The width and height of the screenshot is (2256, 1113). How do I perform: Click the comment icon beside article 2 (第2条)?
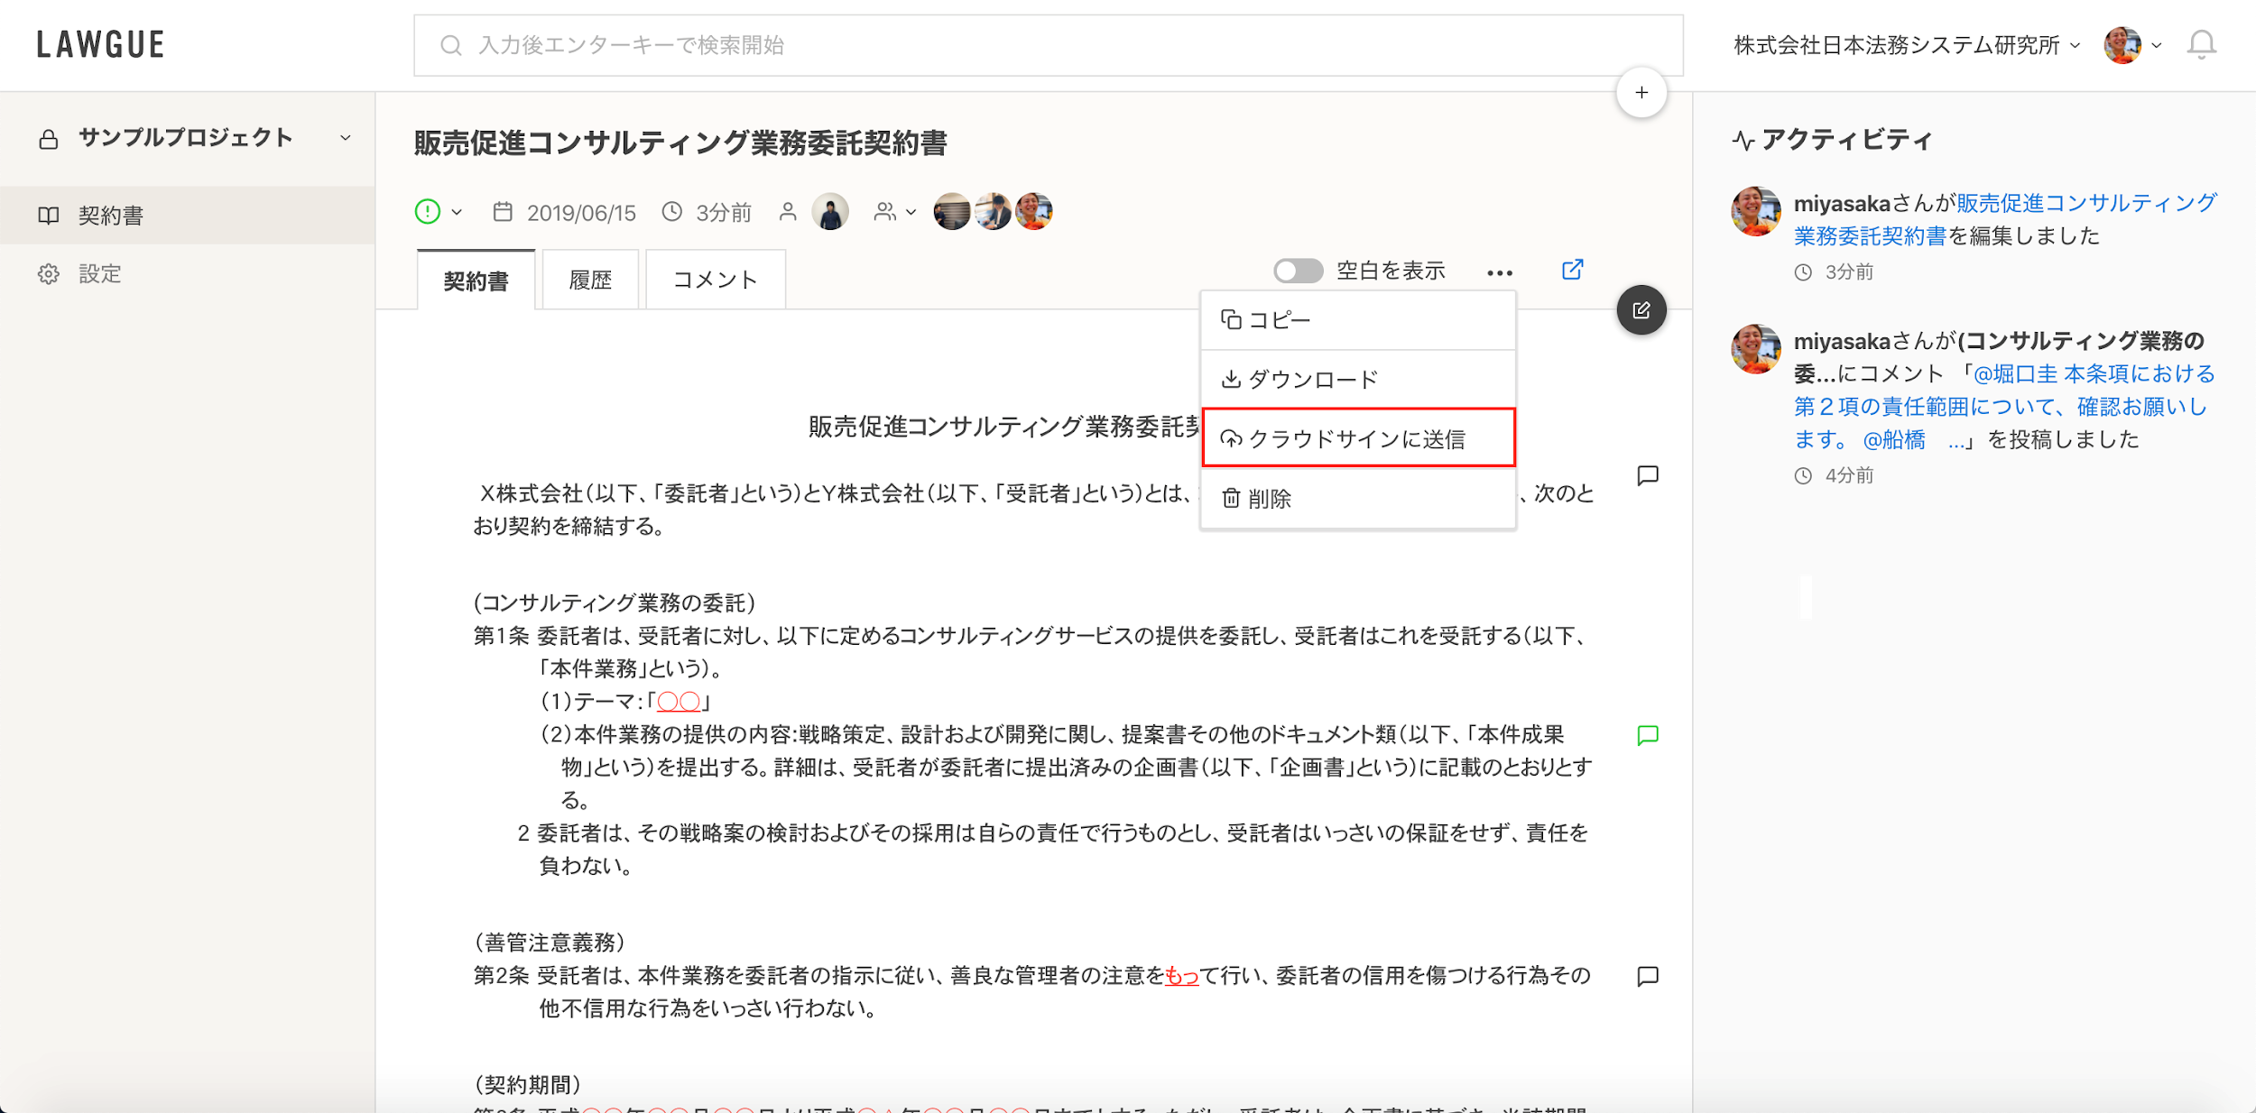1648,976
